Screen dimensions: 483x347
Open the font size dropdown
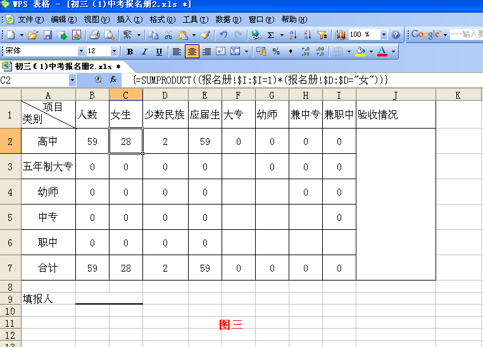pyautogui.click(x=114, y=51)
